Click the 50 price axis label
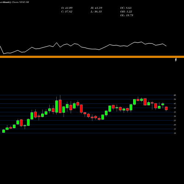 point(175,99)
